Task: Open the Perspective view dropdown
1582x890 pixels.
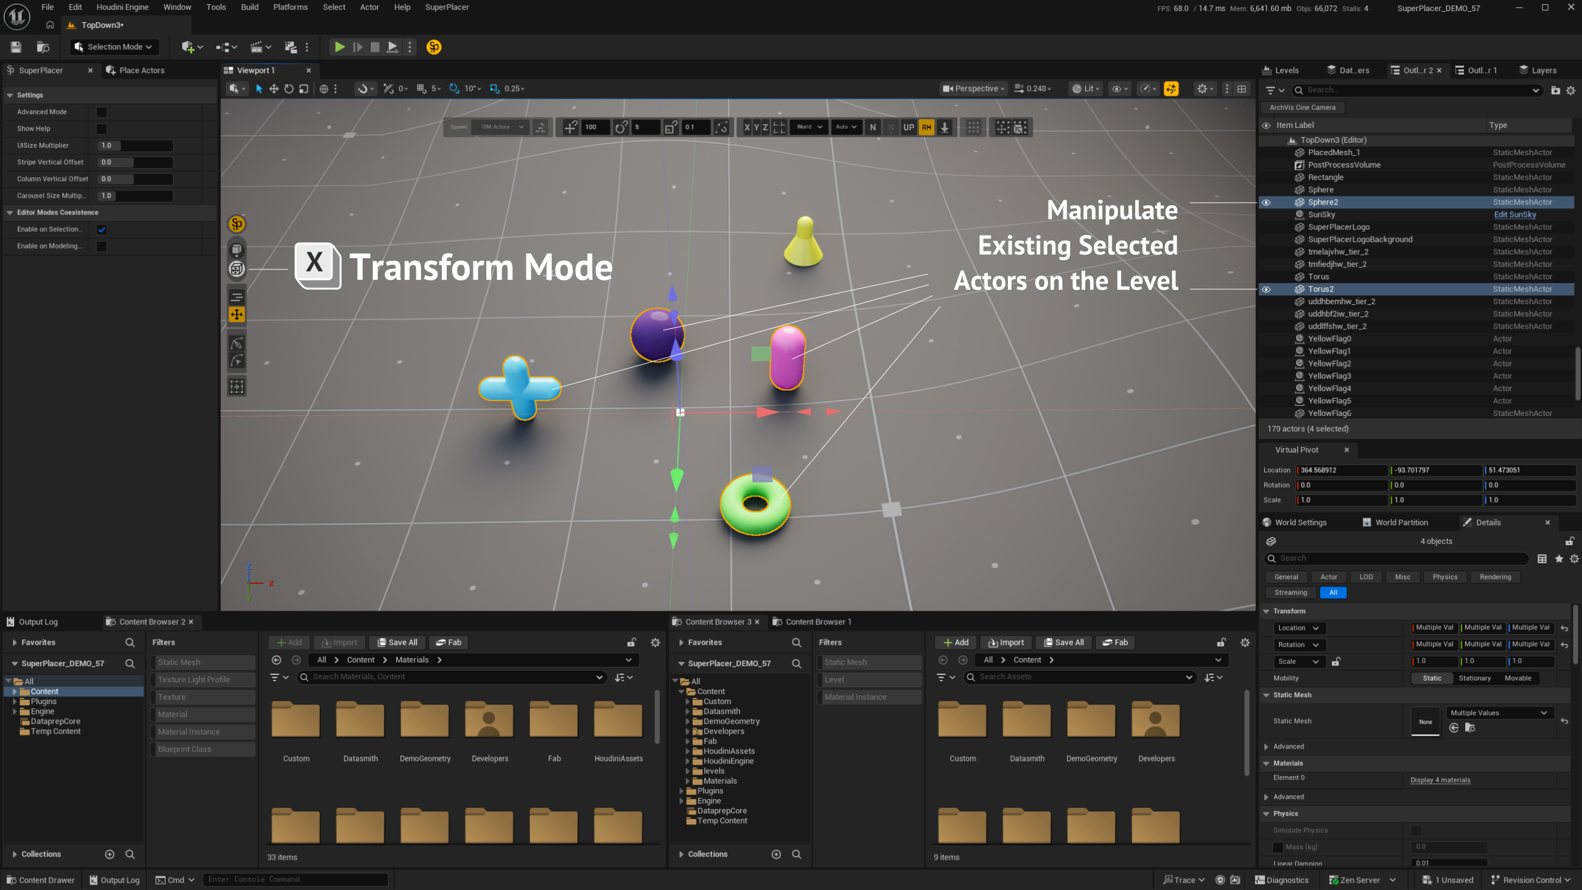Action: pyautogui.click(x=973, y=89)
